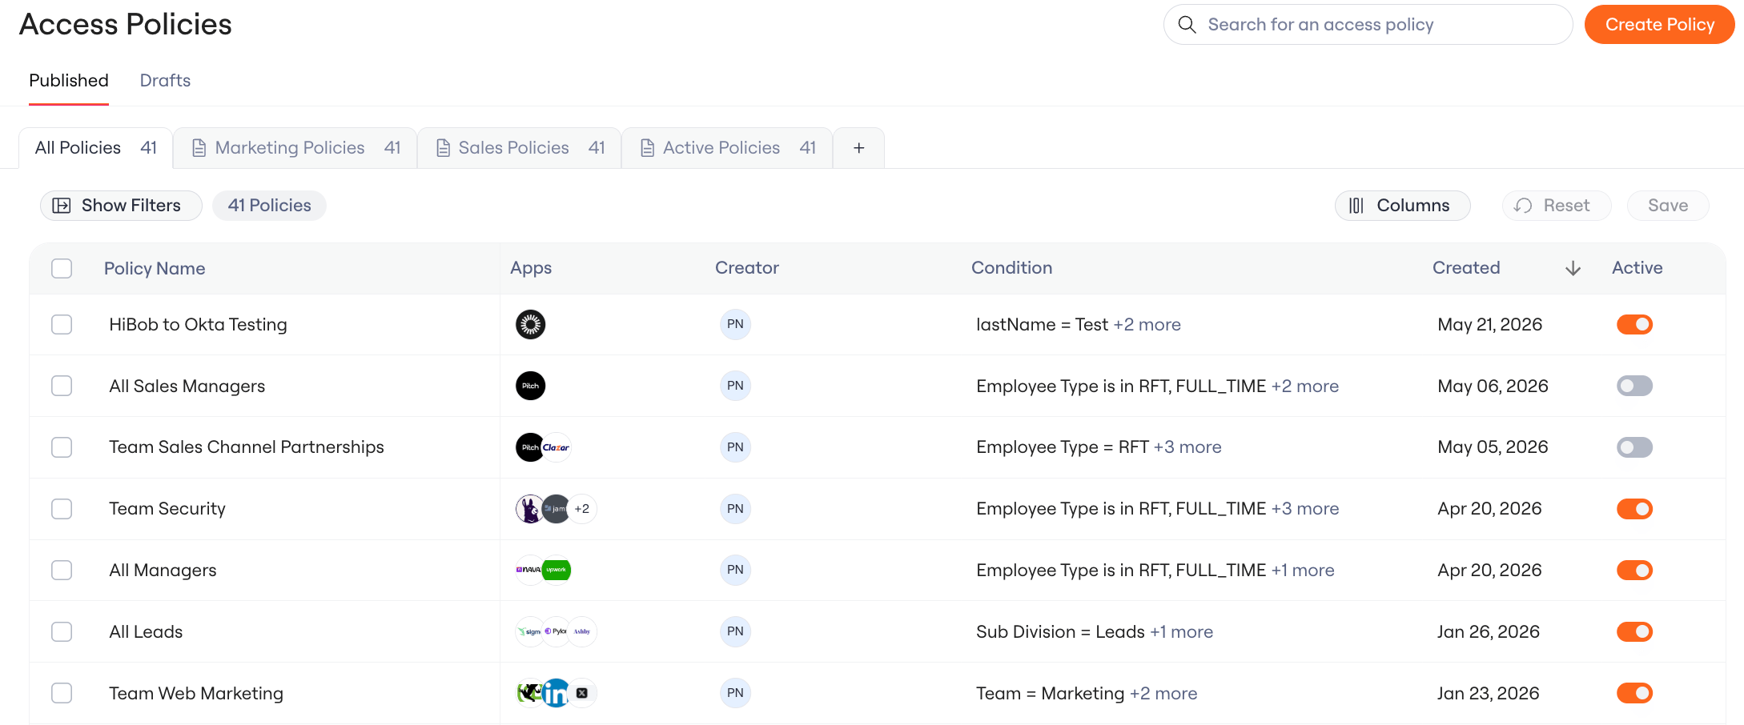Switch to the Drafts tab

165,81
